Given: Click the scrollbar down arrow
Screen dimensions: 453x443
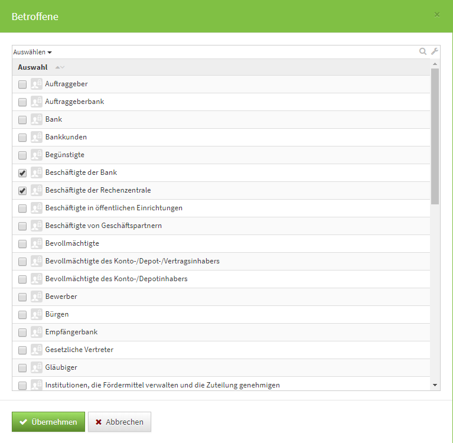Looking at the screenshot, I should click(x=435, y=385).
